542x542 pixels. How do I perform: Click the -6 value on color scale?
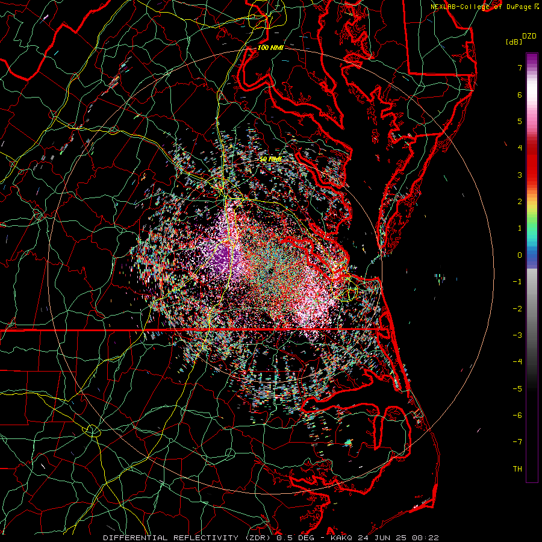(517, 416)
